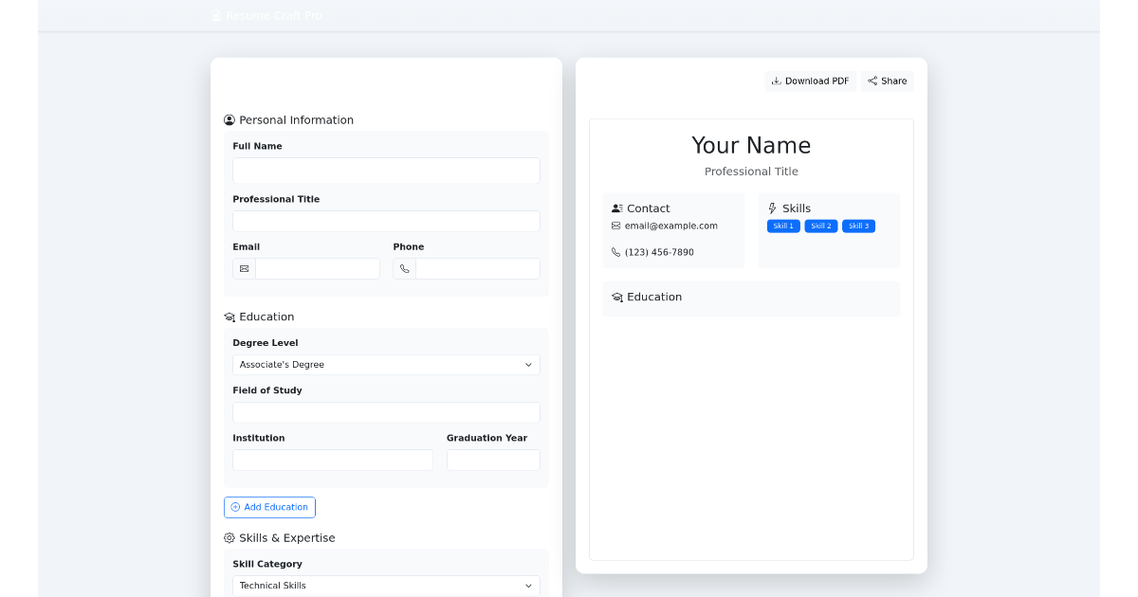This screenshot has width=1138, height=597.
Task: Click the Share button
Action: click(x=887, y=81)
